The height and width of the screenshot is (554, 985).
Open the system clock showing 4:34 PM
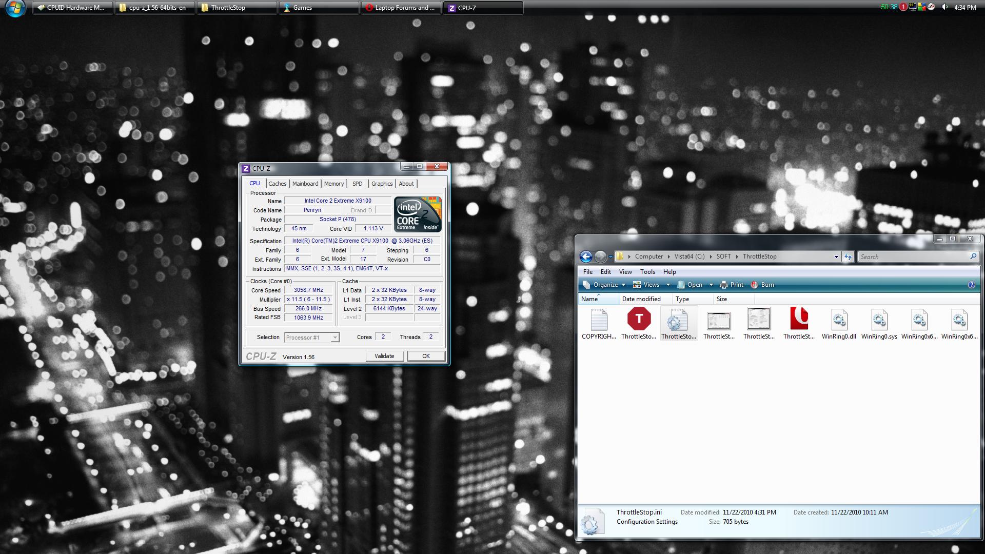tap(965, 8)
